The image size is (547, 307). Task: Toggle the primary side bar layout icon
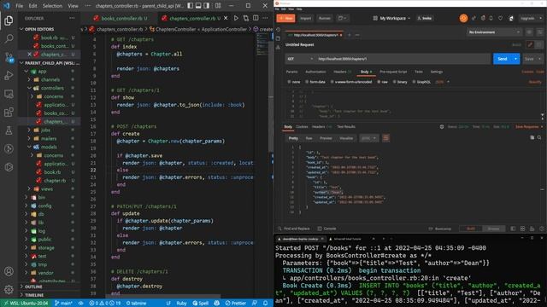(x=190, y=6)
